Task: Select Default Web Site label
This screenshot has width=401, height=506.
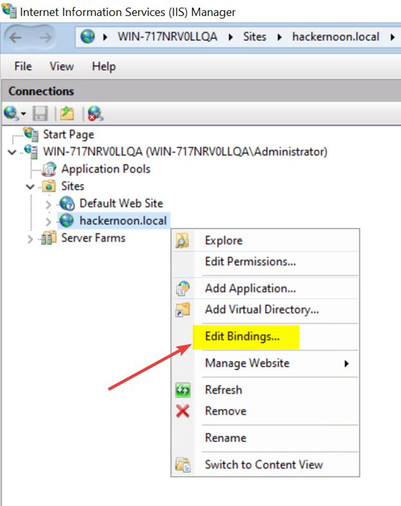Action: pyautogui.click(x=121, y=203)
